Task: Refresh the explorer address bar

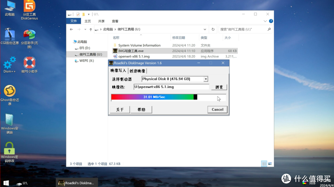Action: (x=213, y=29)
